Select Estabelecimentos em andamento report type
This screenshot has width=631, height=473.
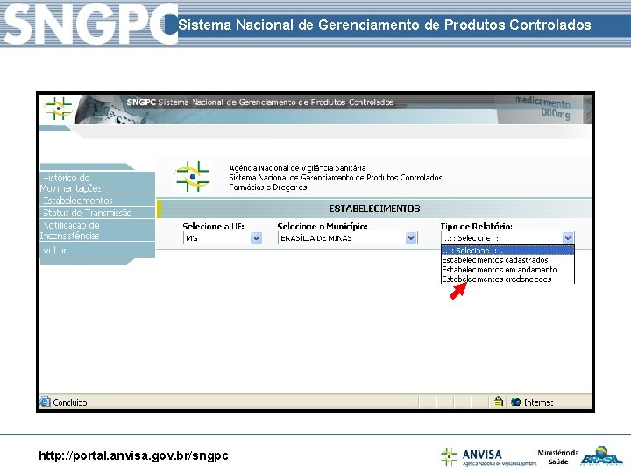507,270
